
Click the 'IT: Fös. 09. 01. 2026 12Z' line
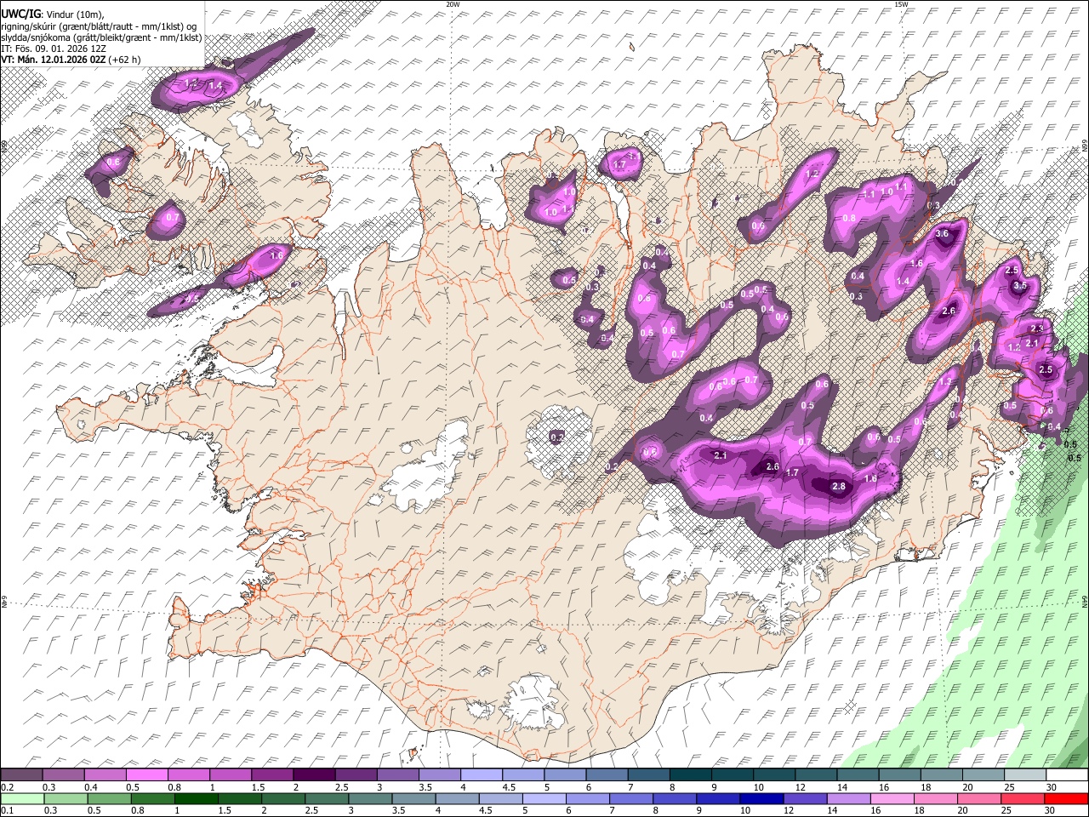pyautogui.click(x=54, y=49)
